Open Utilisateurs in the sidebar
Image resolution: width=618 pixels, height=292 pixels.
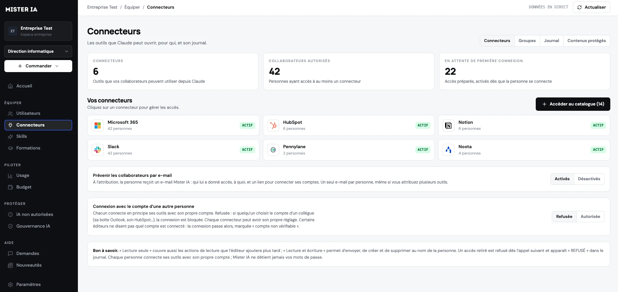(x=38, y=113)
